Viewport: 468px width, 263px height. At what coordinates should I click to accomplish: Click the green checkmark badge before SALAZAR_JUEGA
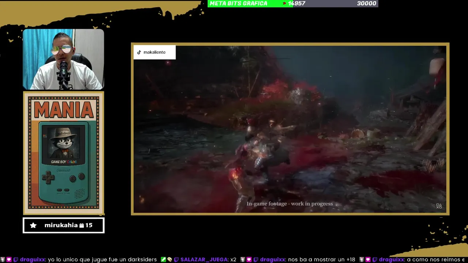click(x=163, y=259)
